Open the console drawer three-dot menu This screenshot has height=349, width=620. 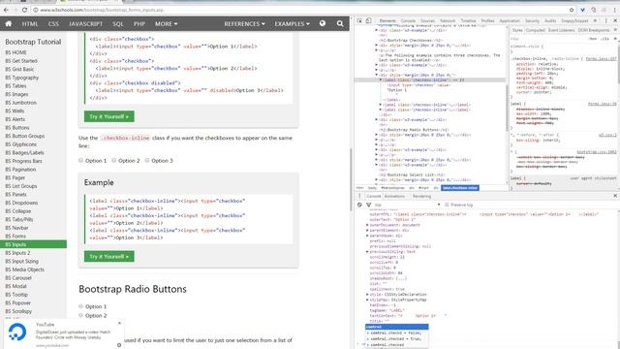coord(359,196)
